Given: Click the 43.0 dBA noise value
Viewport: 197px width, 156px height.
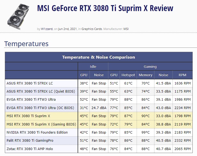Looking at the screenshot, I should (163, 108).
